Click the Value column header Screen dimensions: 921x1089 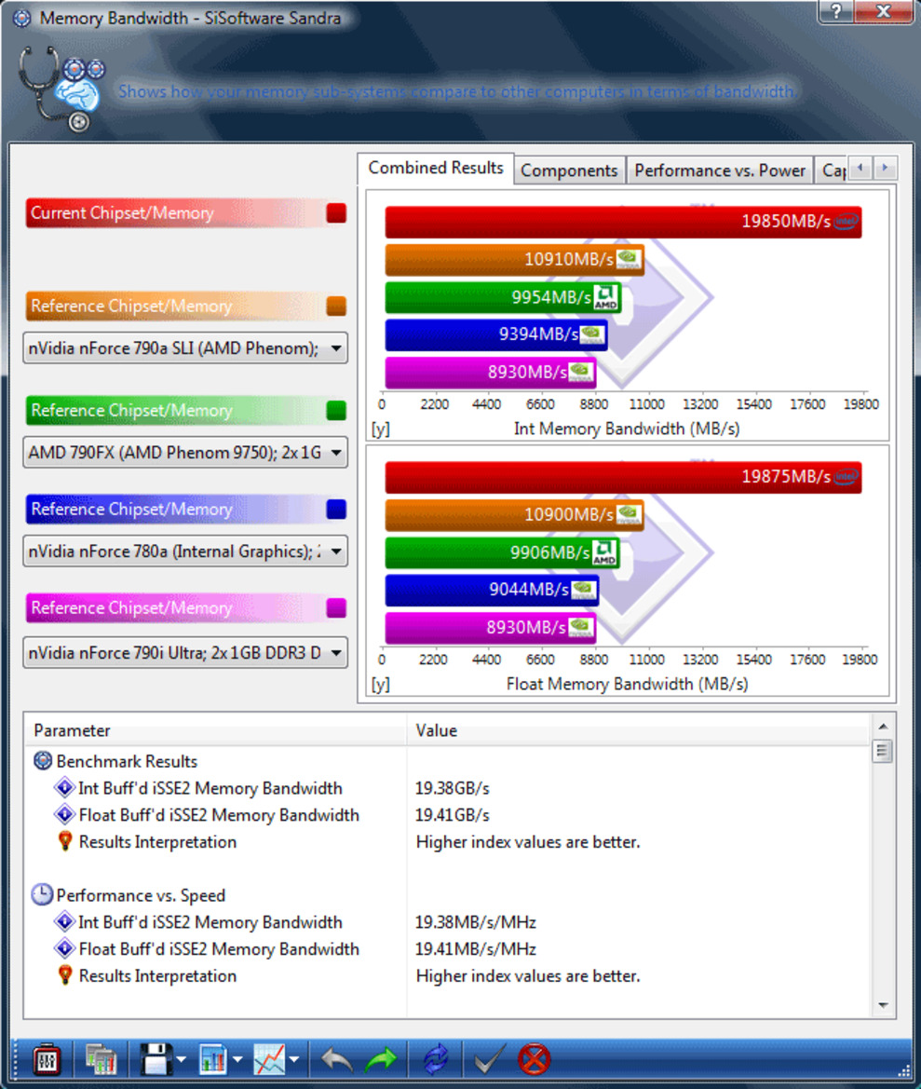638,730
